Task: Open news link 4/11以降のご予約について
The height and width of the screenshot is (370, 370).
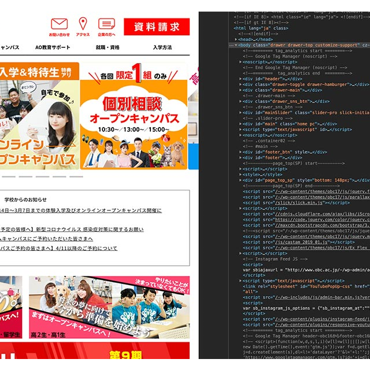Action: point(59,248)
